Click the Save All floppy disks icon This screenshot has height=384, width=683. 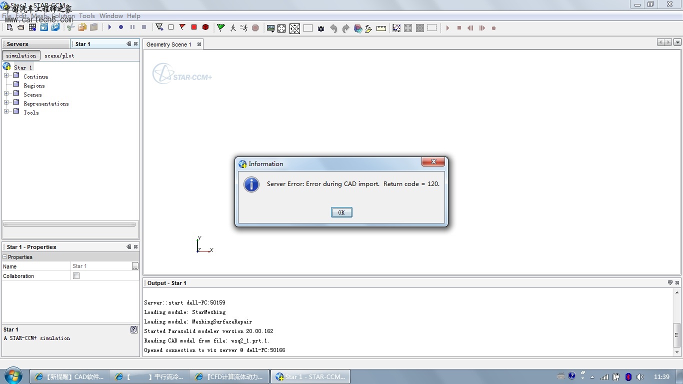tap(55, 27)
